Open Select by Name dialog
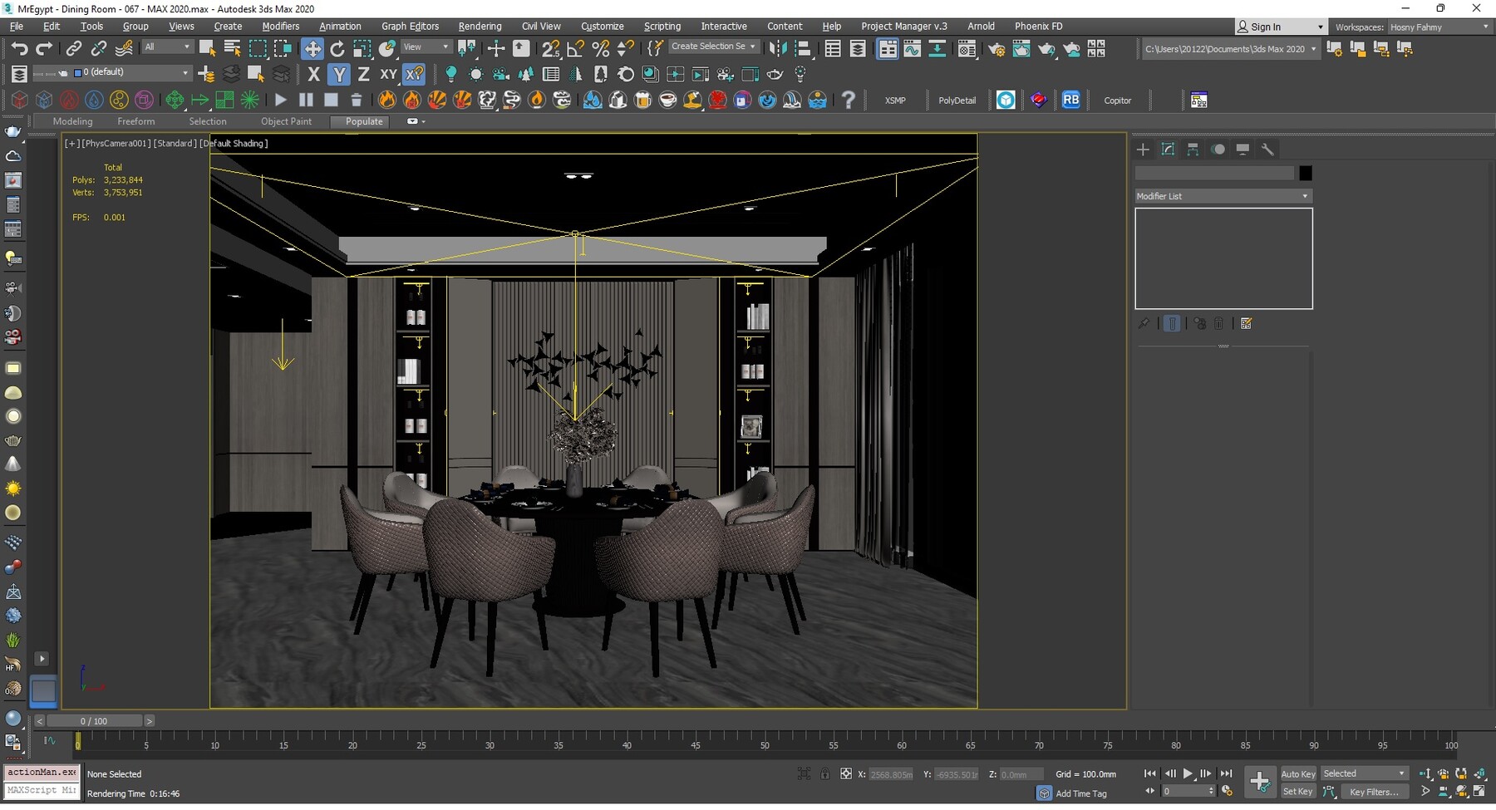This screenshot has height=810, width=1496. point(232,48)
